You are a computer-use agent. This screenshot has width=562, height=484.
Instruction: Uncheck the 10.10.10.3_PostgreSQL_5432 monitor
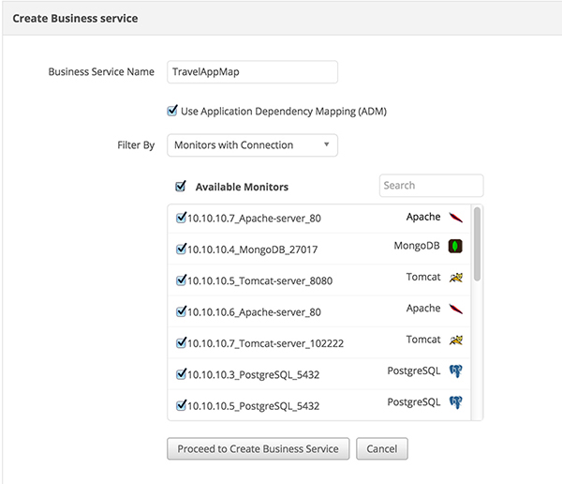[182, 373]
